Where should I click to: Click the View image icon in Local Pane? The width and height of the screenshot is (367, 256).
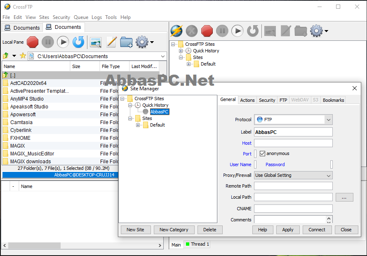96,42
